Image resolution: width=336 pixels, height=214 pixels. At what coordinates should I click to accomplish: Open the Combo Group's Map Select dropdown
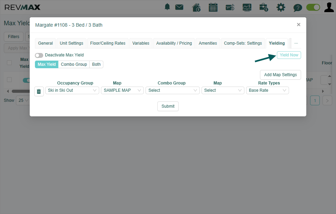[x=223, y=90]
